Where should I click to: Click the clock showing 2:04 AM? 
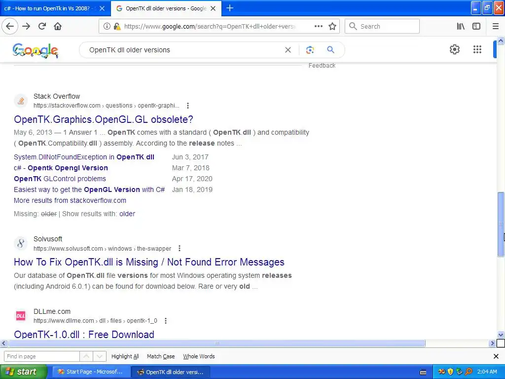(487, 372)
